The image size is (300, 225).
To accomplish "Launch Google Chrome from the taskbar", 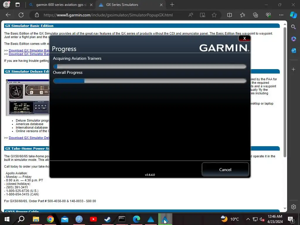I will (x=50, y=219).
